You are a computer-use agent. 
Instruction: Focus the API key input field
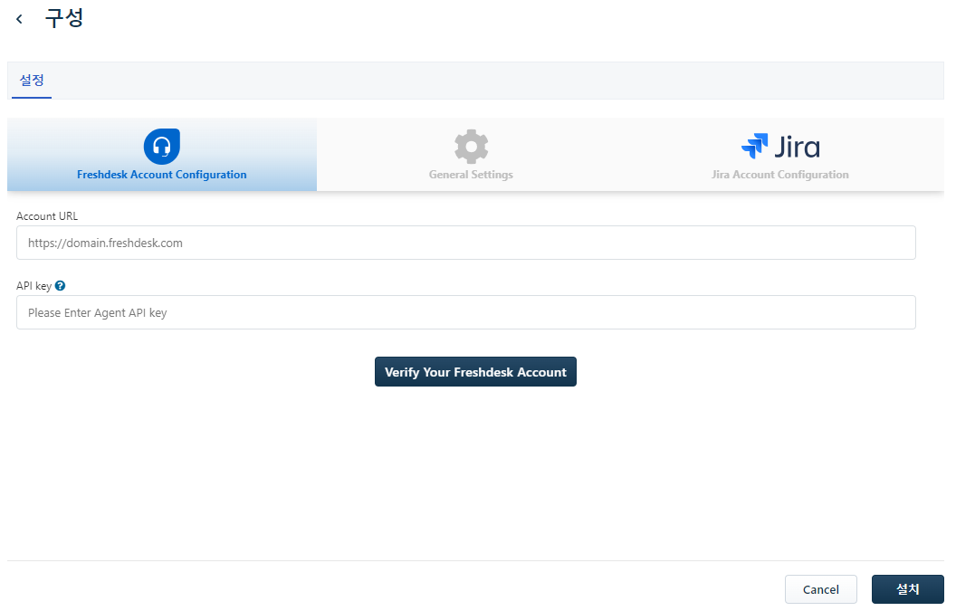pyautogui.click(x=466, y=312)
